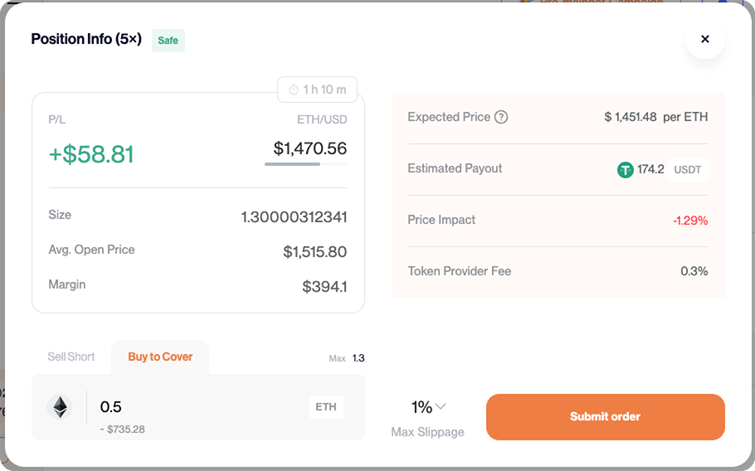Click the timer clock icon
This screenshot has width=755, height=471.
tap(293, 90)
